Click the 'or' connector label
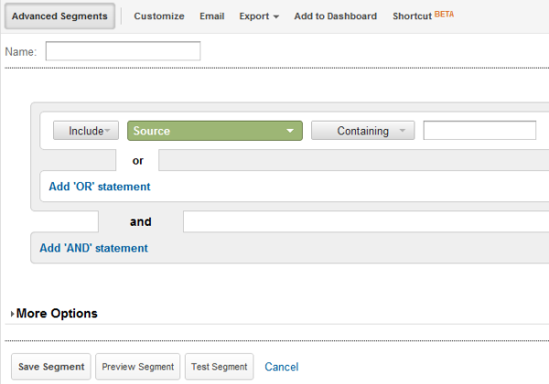Image resolution: width=549 pixels, height=384 pixels. coord(138,160)
